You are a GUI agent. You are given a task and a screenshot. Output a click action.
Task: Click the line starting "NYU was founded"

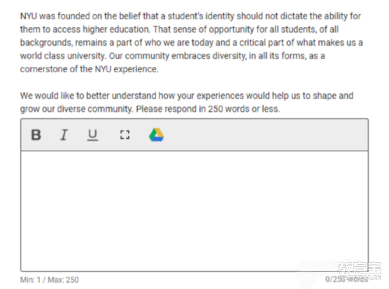[x=191, y=16]
